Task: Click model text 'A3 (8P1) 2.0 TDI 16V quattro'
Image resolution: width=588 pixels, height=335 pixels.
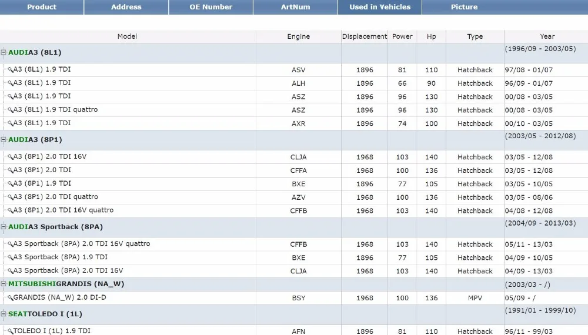Action: coord(64,210)
